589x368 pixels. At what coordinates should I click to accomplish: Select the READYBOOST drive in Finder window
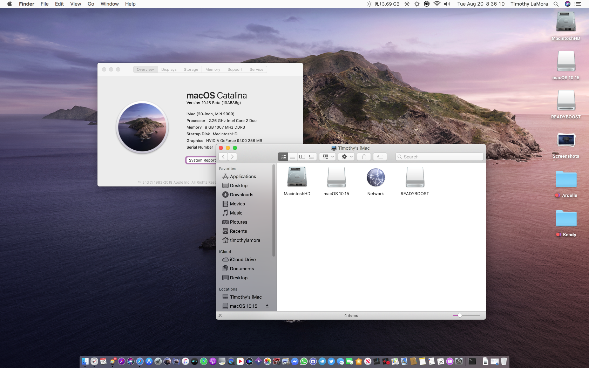tap(415, 177)
